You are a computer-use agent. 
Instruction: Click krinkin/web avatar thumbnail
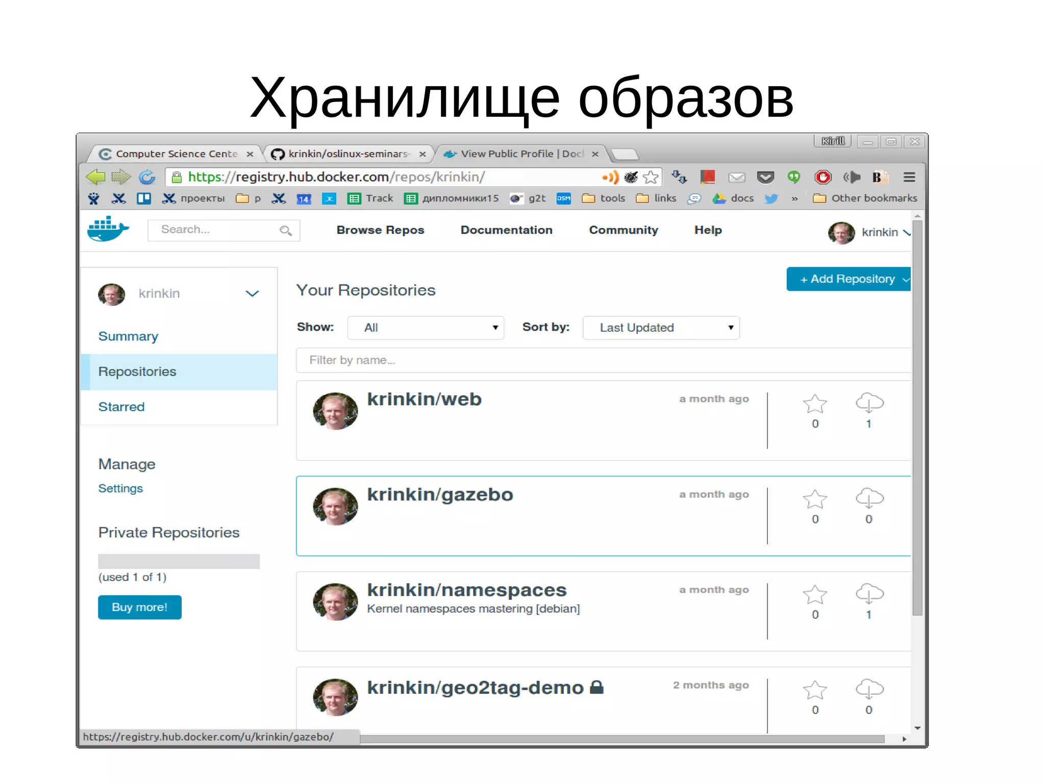tap(335, 411)
